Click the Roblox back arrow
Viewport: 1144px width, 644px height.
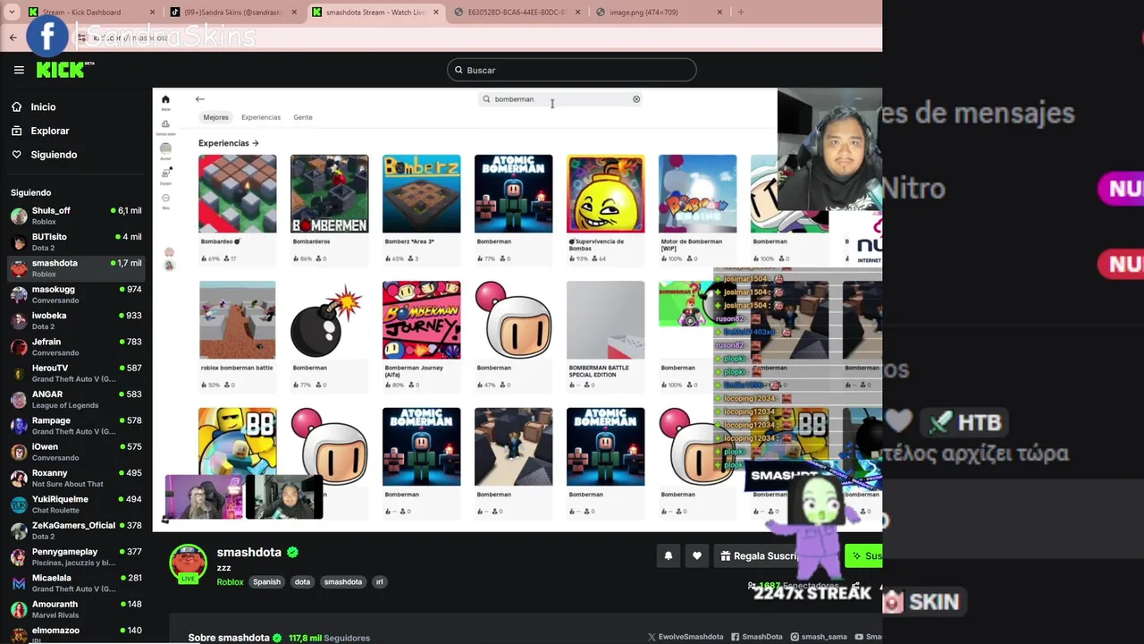200,99
